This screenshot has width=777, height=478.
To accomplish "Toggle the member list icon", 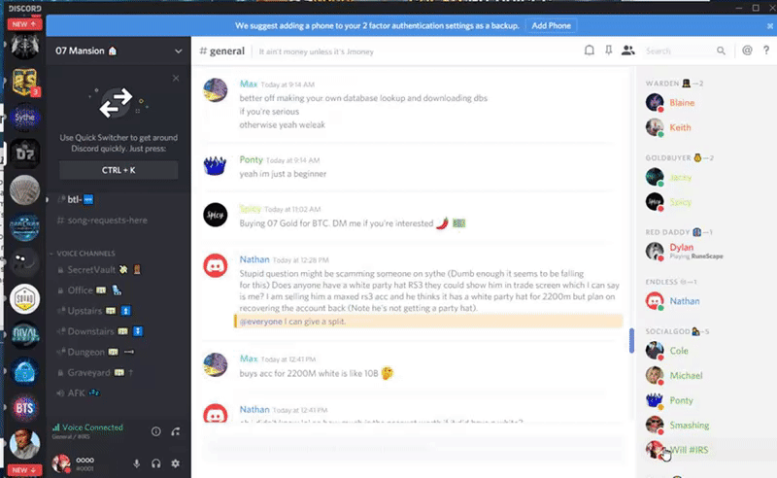I will (x=627, y=51).
